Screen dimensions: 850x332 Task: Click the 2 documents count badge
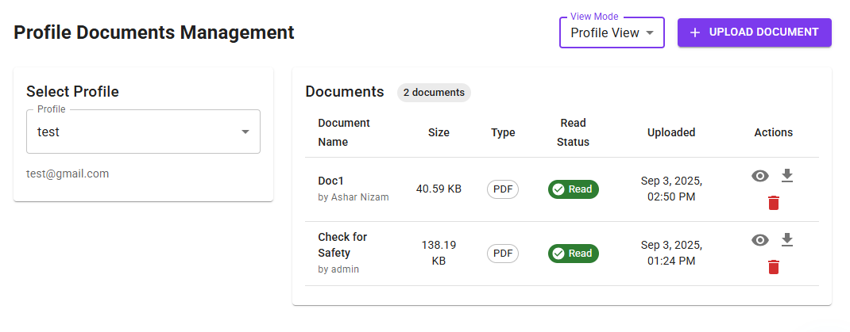click(x=434, y=93)
